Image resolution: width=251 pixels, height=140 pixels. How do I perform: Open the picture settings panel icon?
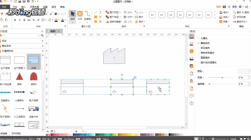click(191, 59)
